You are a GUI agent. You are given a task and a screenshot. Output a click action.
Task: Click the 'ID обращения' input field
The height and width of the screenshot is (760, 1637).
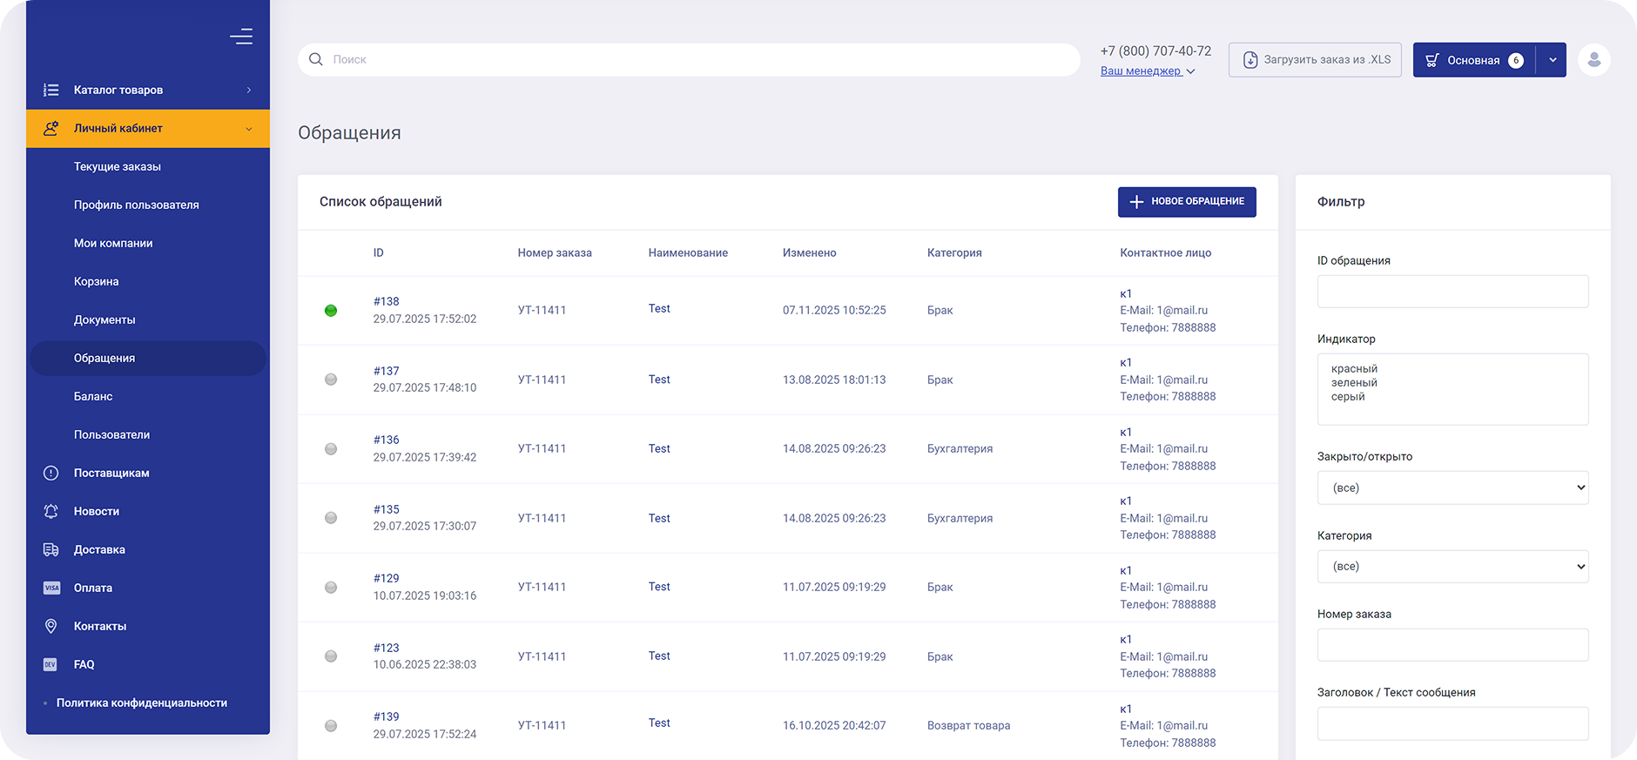(x=1452, y=292)
